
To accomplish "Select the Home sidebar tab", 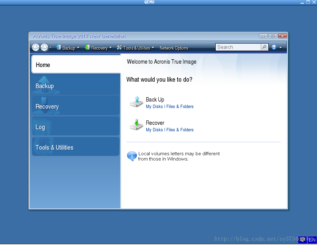I will tap(76, 65).
